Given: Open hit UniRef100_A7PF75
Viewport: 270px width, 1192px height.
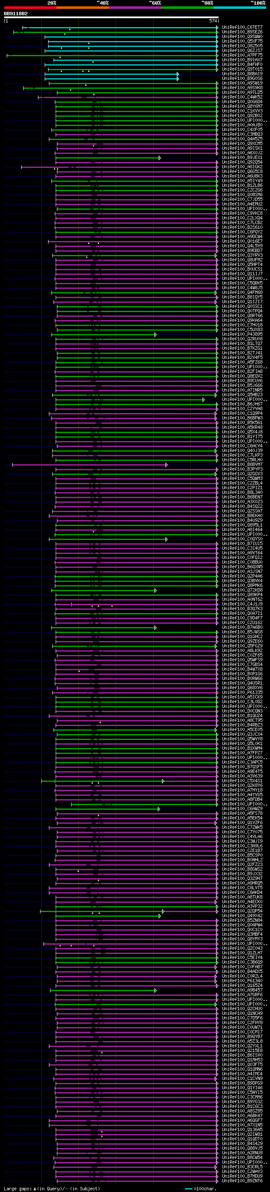Looking at the screenshot, I should [x=242, y=55].
